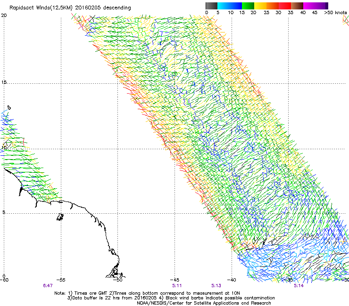Click the blue 10-15 knots legend segment

click(236, 6)
